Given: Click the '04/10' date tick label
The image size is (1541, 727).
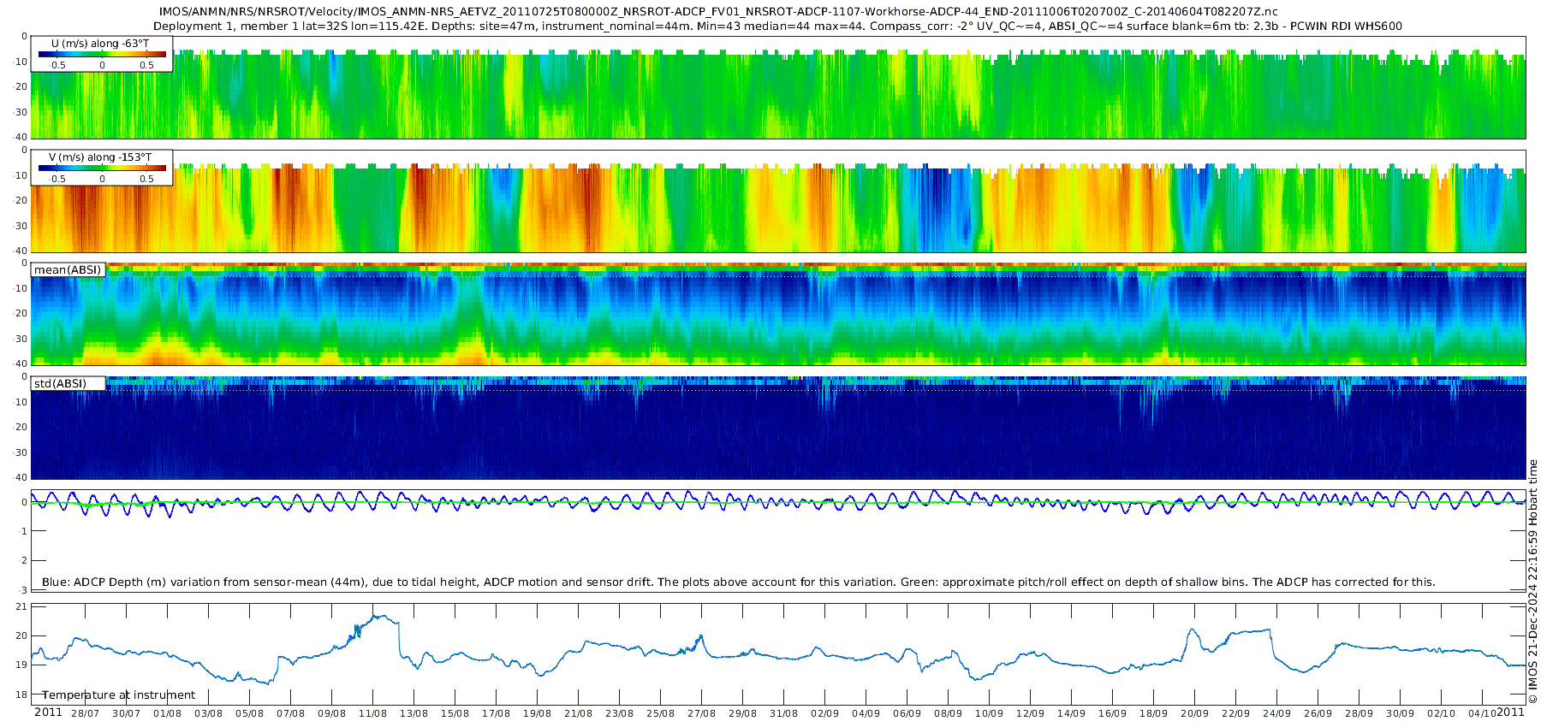Looking at the screenshot, I should [1482, 713].
